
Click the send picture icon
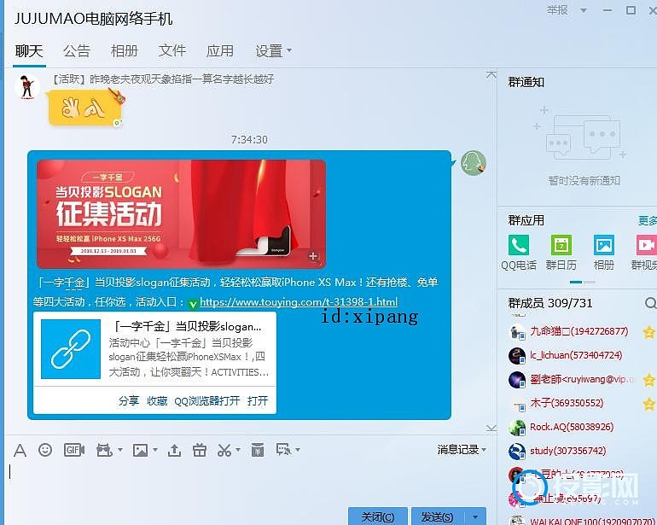tap(141, 451)
